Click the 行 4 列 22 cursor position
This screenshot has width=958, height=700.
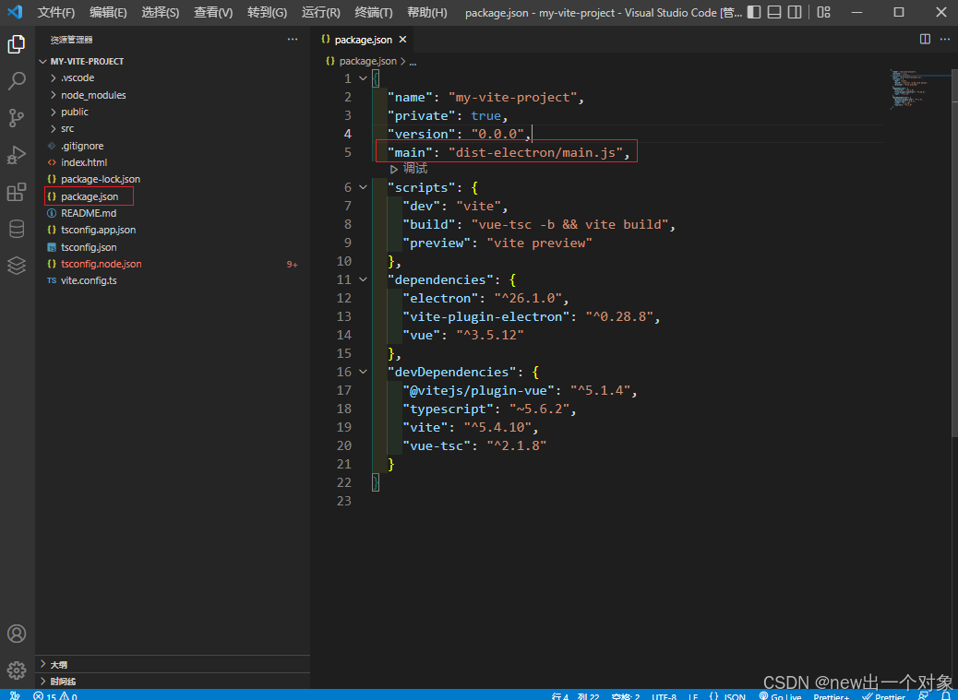575,695
